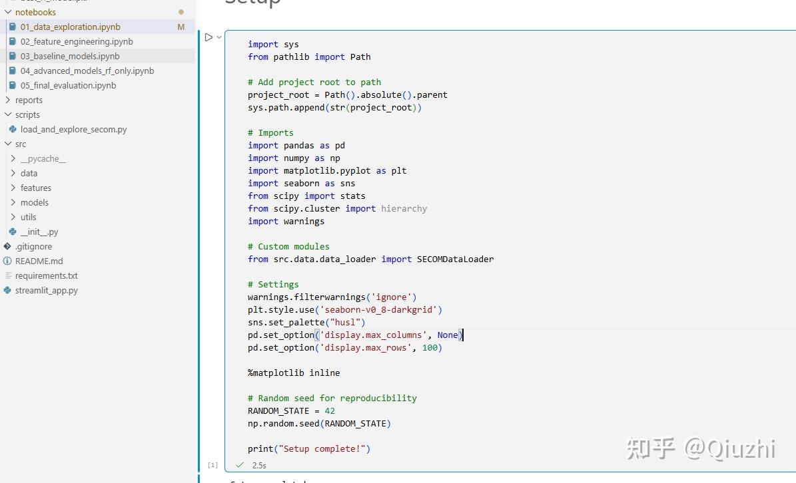The height and width of the screenshot is (483, 796).
Task: Expand the __pycache__ folder
Action: 13,158
